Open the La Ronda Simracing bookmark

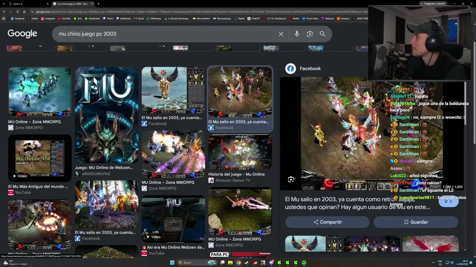tap(177, 19)
